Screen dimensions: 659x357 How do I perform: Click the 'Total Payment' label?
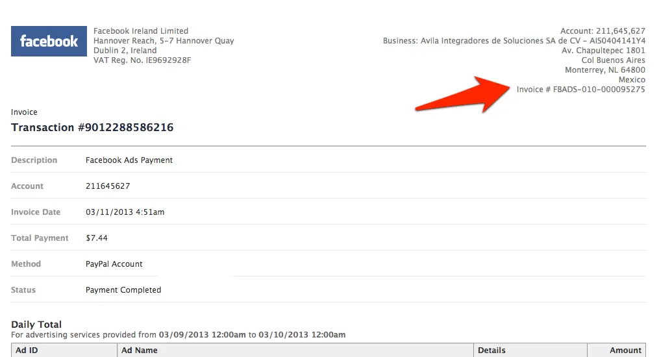coord(40,238)
